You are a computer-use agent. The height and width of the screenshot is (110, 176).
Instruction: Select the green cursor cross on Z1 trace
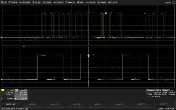tap(89, 55)
